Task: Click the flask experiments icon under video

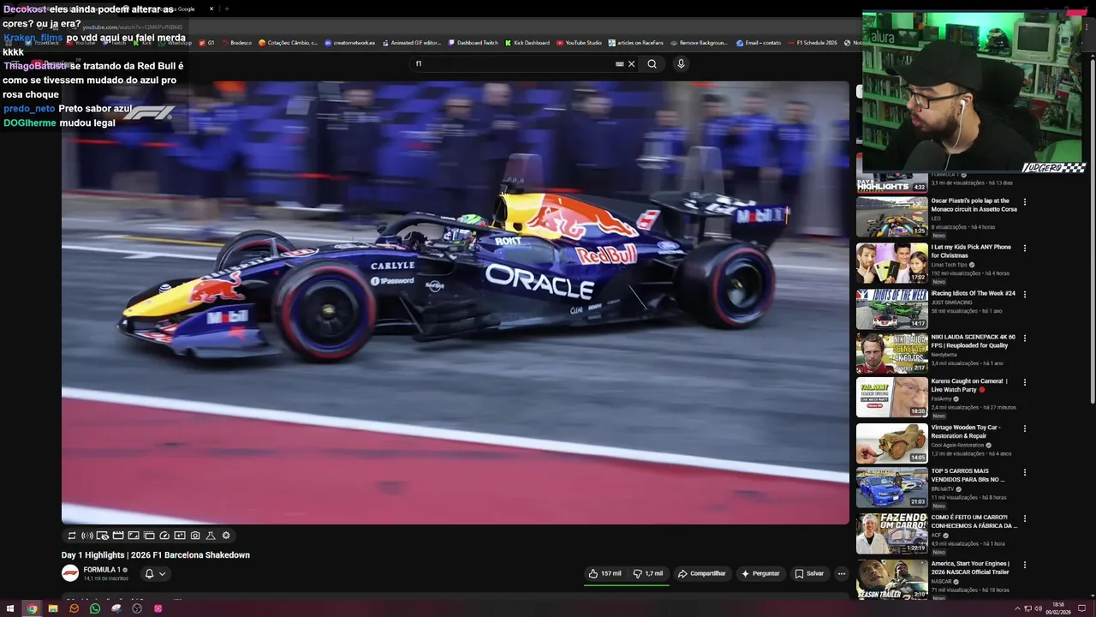Action: click(x=211, y=536)
